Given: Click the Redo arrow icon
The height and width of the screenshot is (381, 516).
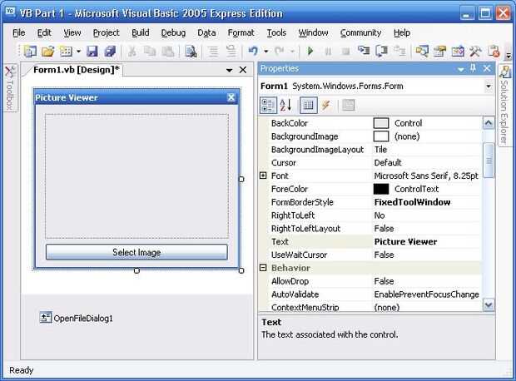Looking at the screenshot, I should coord(280,52).
